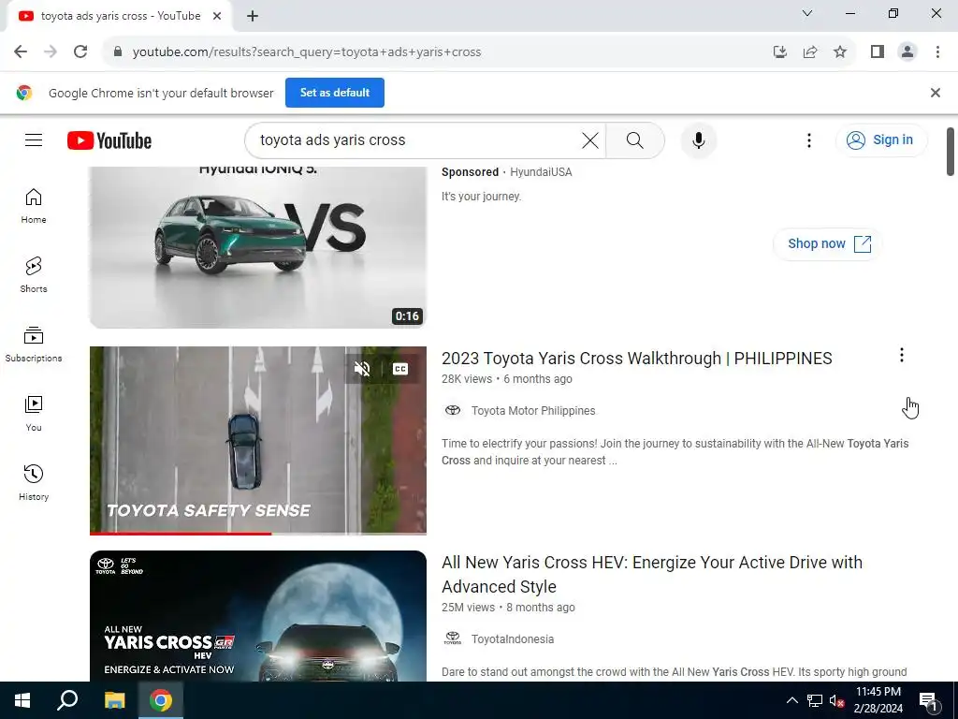Seek on the red preview progress bar
The height and width of the screenshot is (719, 958).
click(258, 534)
